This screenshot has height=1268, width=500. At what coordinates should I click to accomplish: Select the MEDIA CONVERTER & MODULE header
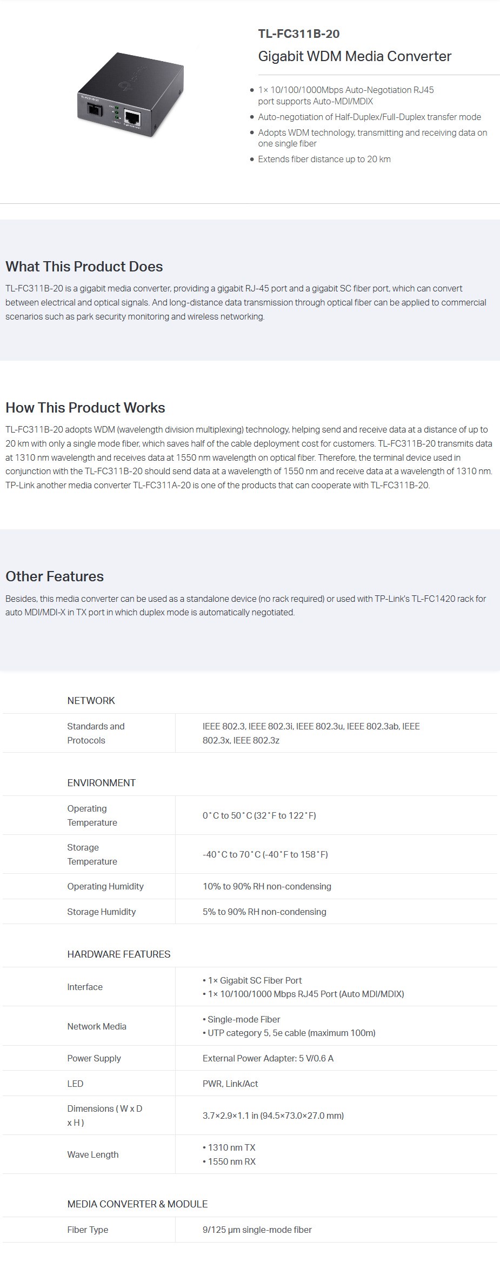137,1204
